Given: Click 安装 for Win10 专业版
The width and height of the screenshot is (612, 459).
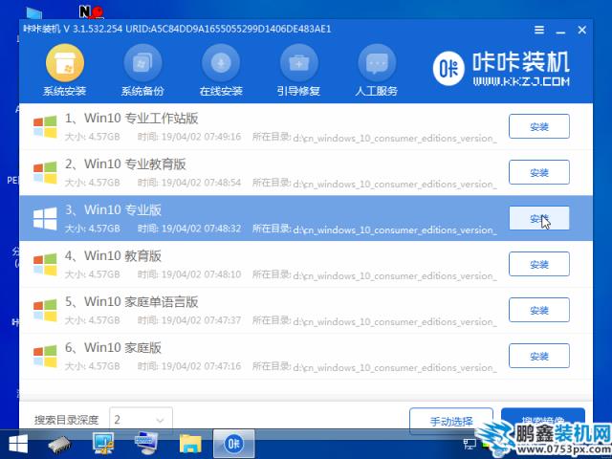Looking at the screenshot, I should [x=538, y=218].
